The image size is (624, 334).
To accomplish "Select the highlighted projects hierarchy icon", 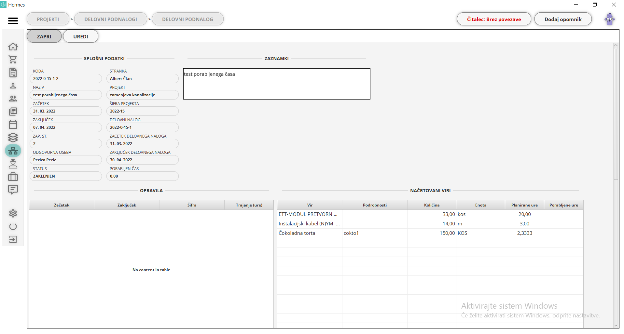I will [x=13, y=151].
